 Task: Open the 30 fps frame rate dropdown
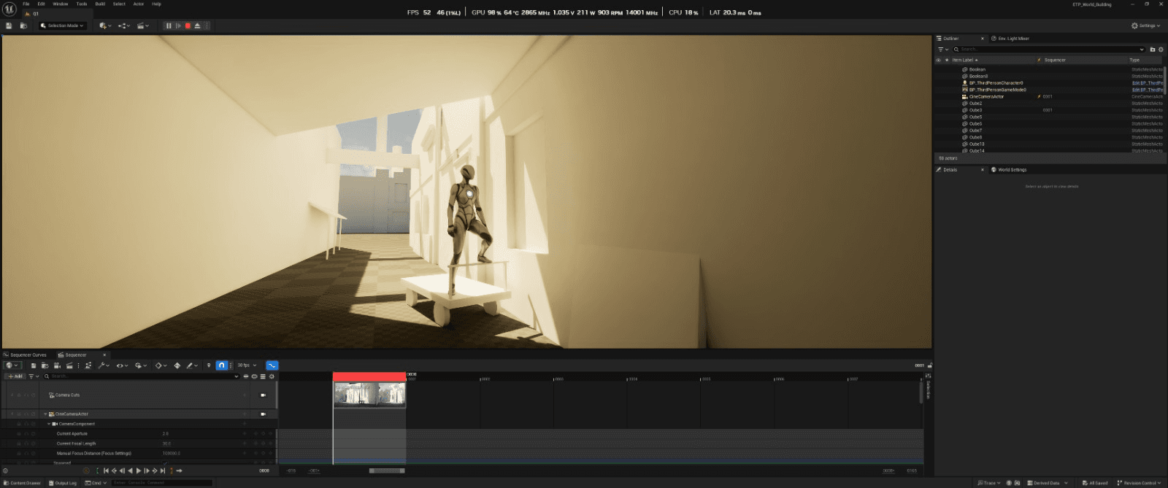(x=247, y=365)
